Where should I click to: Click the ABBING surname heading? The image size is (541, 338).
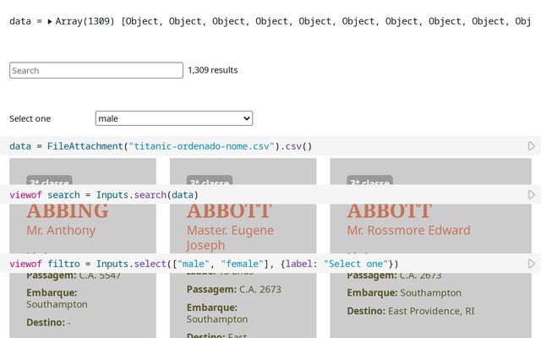point(68,211)
